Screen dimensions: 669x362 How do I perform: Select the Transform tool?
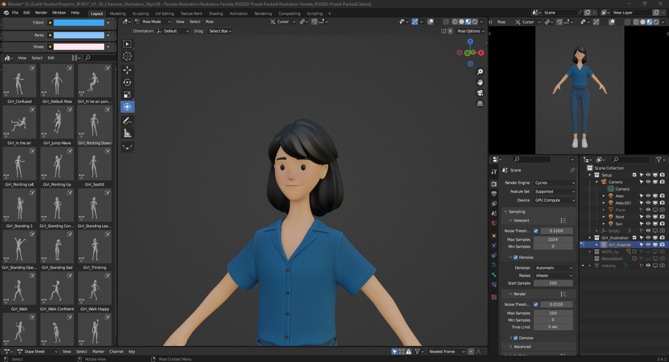[x=127, y=107]
